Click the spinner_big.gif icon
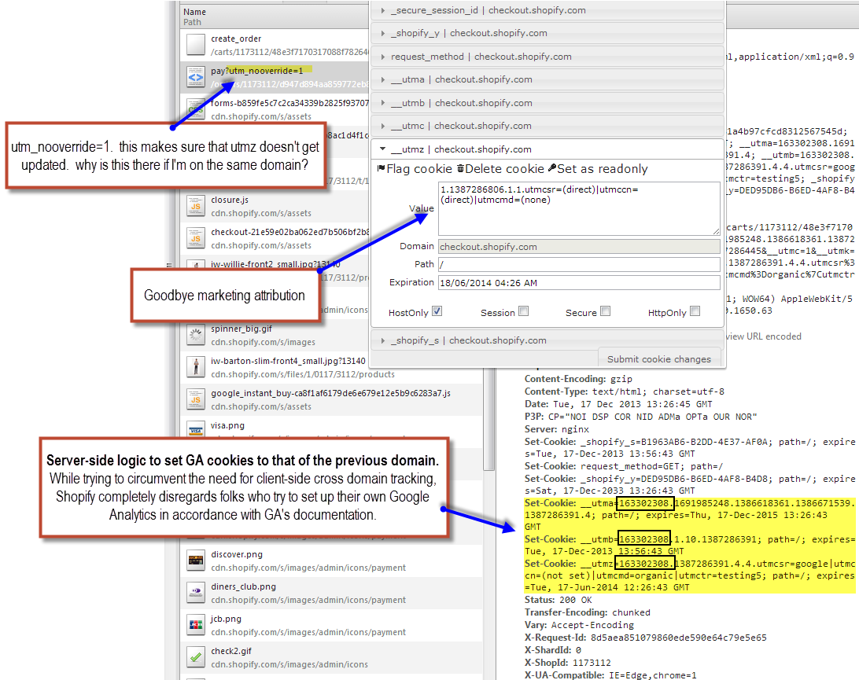The width and height of the screenshot is (859, 680). point(196,335)
